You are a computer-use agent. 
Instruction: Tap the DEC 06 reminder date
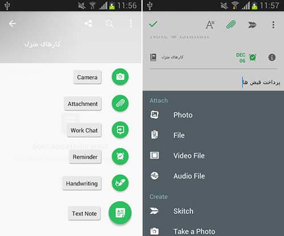coord(241,58)
